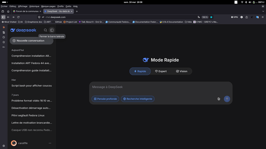Toggle Pensée profonde mode

[x=105, y=99]
